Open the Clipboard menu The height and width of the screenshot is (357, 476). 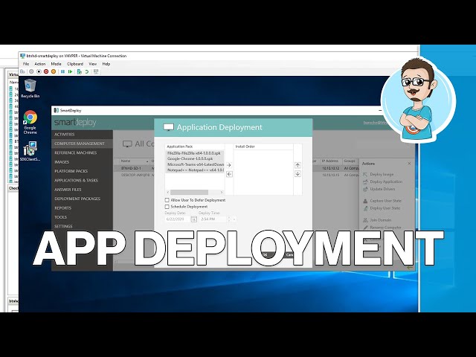tap(75, 64)
